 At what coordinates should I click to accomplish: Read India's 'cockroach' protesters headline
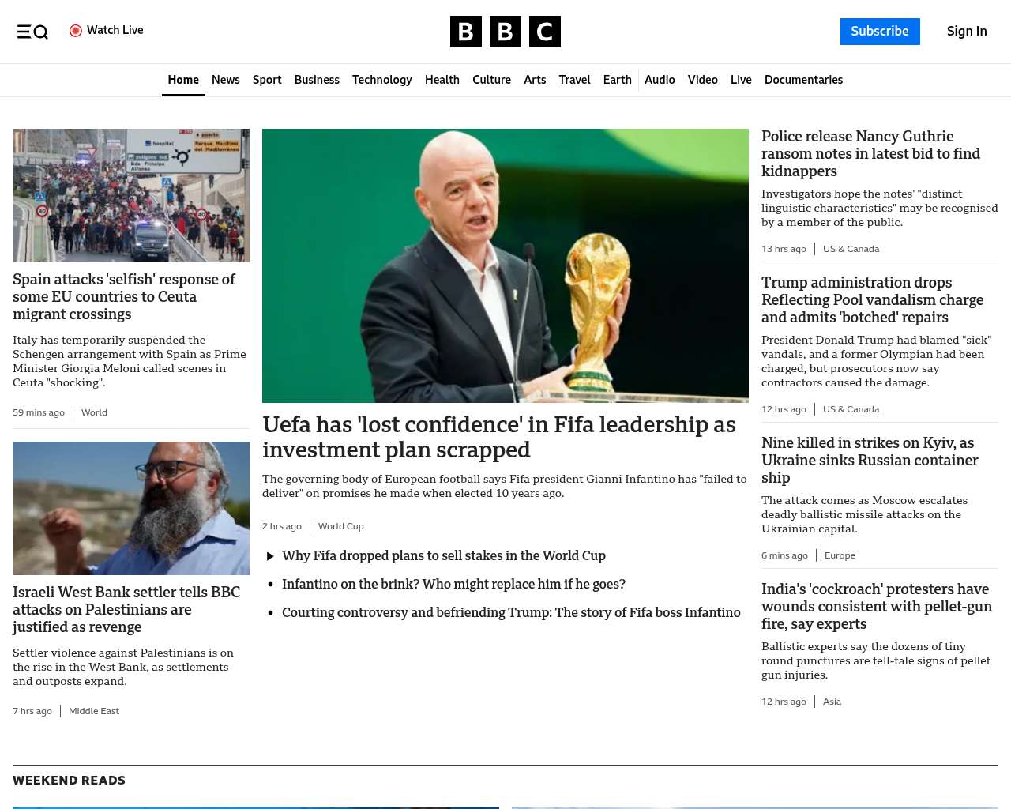877,607
